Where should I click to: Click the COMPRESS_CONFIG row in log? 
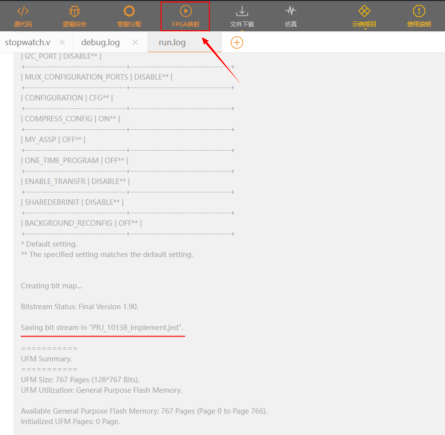click(x=70, y=119)
